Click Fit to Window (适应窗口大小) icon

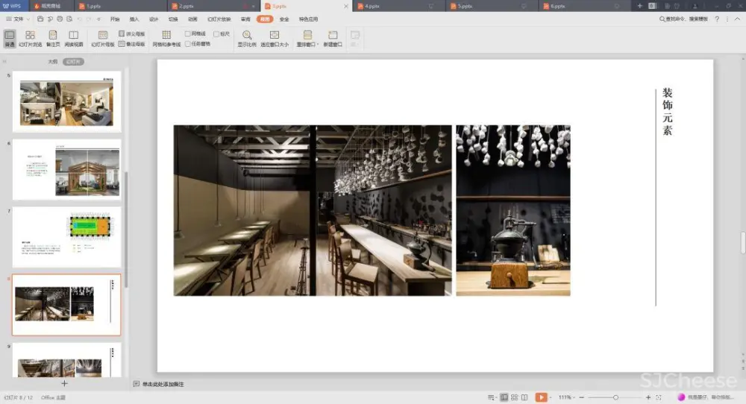[x=274, y=35]
